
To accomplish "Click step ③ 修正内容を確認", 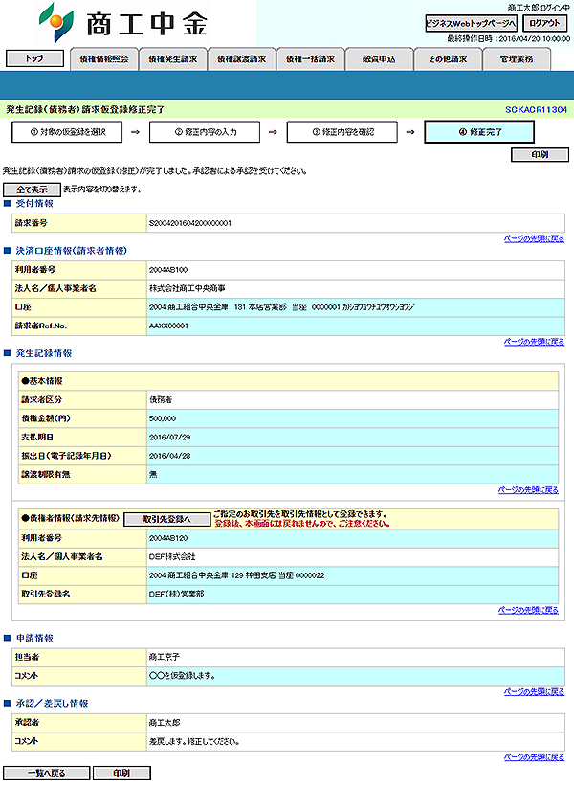I will (342, 132).
